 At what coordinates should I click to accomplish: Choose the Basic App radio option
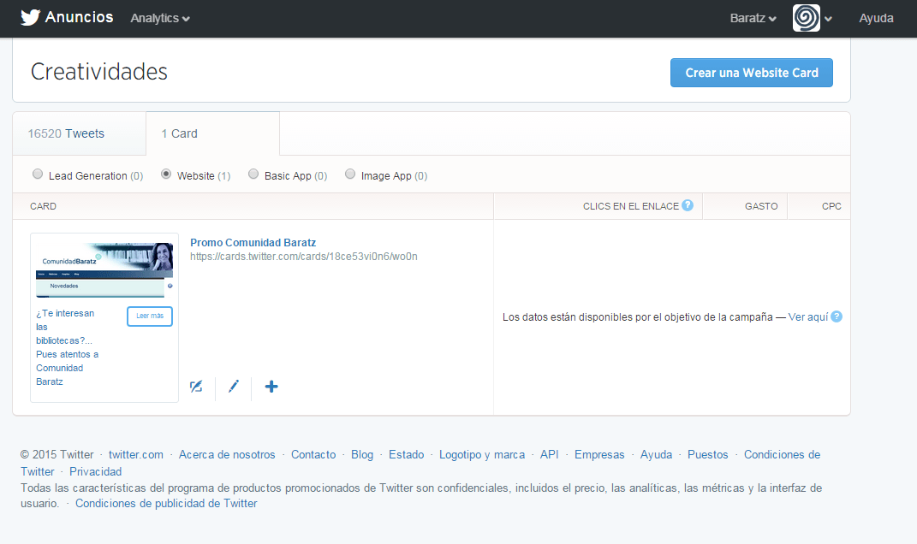pyautogui.click(x=253, y=174)
